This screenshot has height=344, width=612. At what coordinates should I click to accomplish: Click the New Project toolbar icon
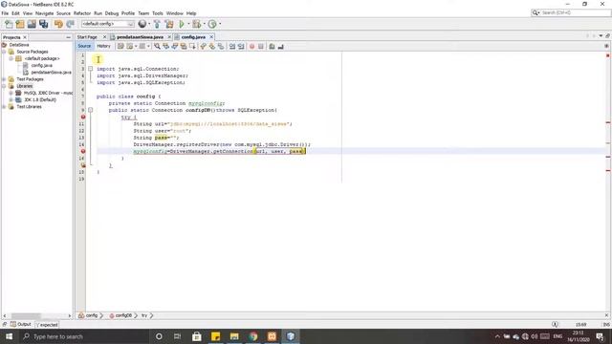pos(20,24)
